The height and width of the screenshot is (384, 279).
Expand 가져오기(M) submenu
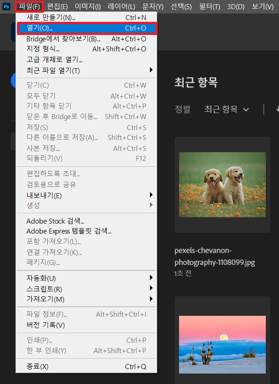click(x=86, y=299)
